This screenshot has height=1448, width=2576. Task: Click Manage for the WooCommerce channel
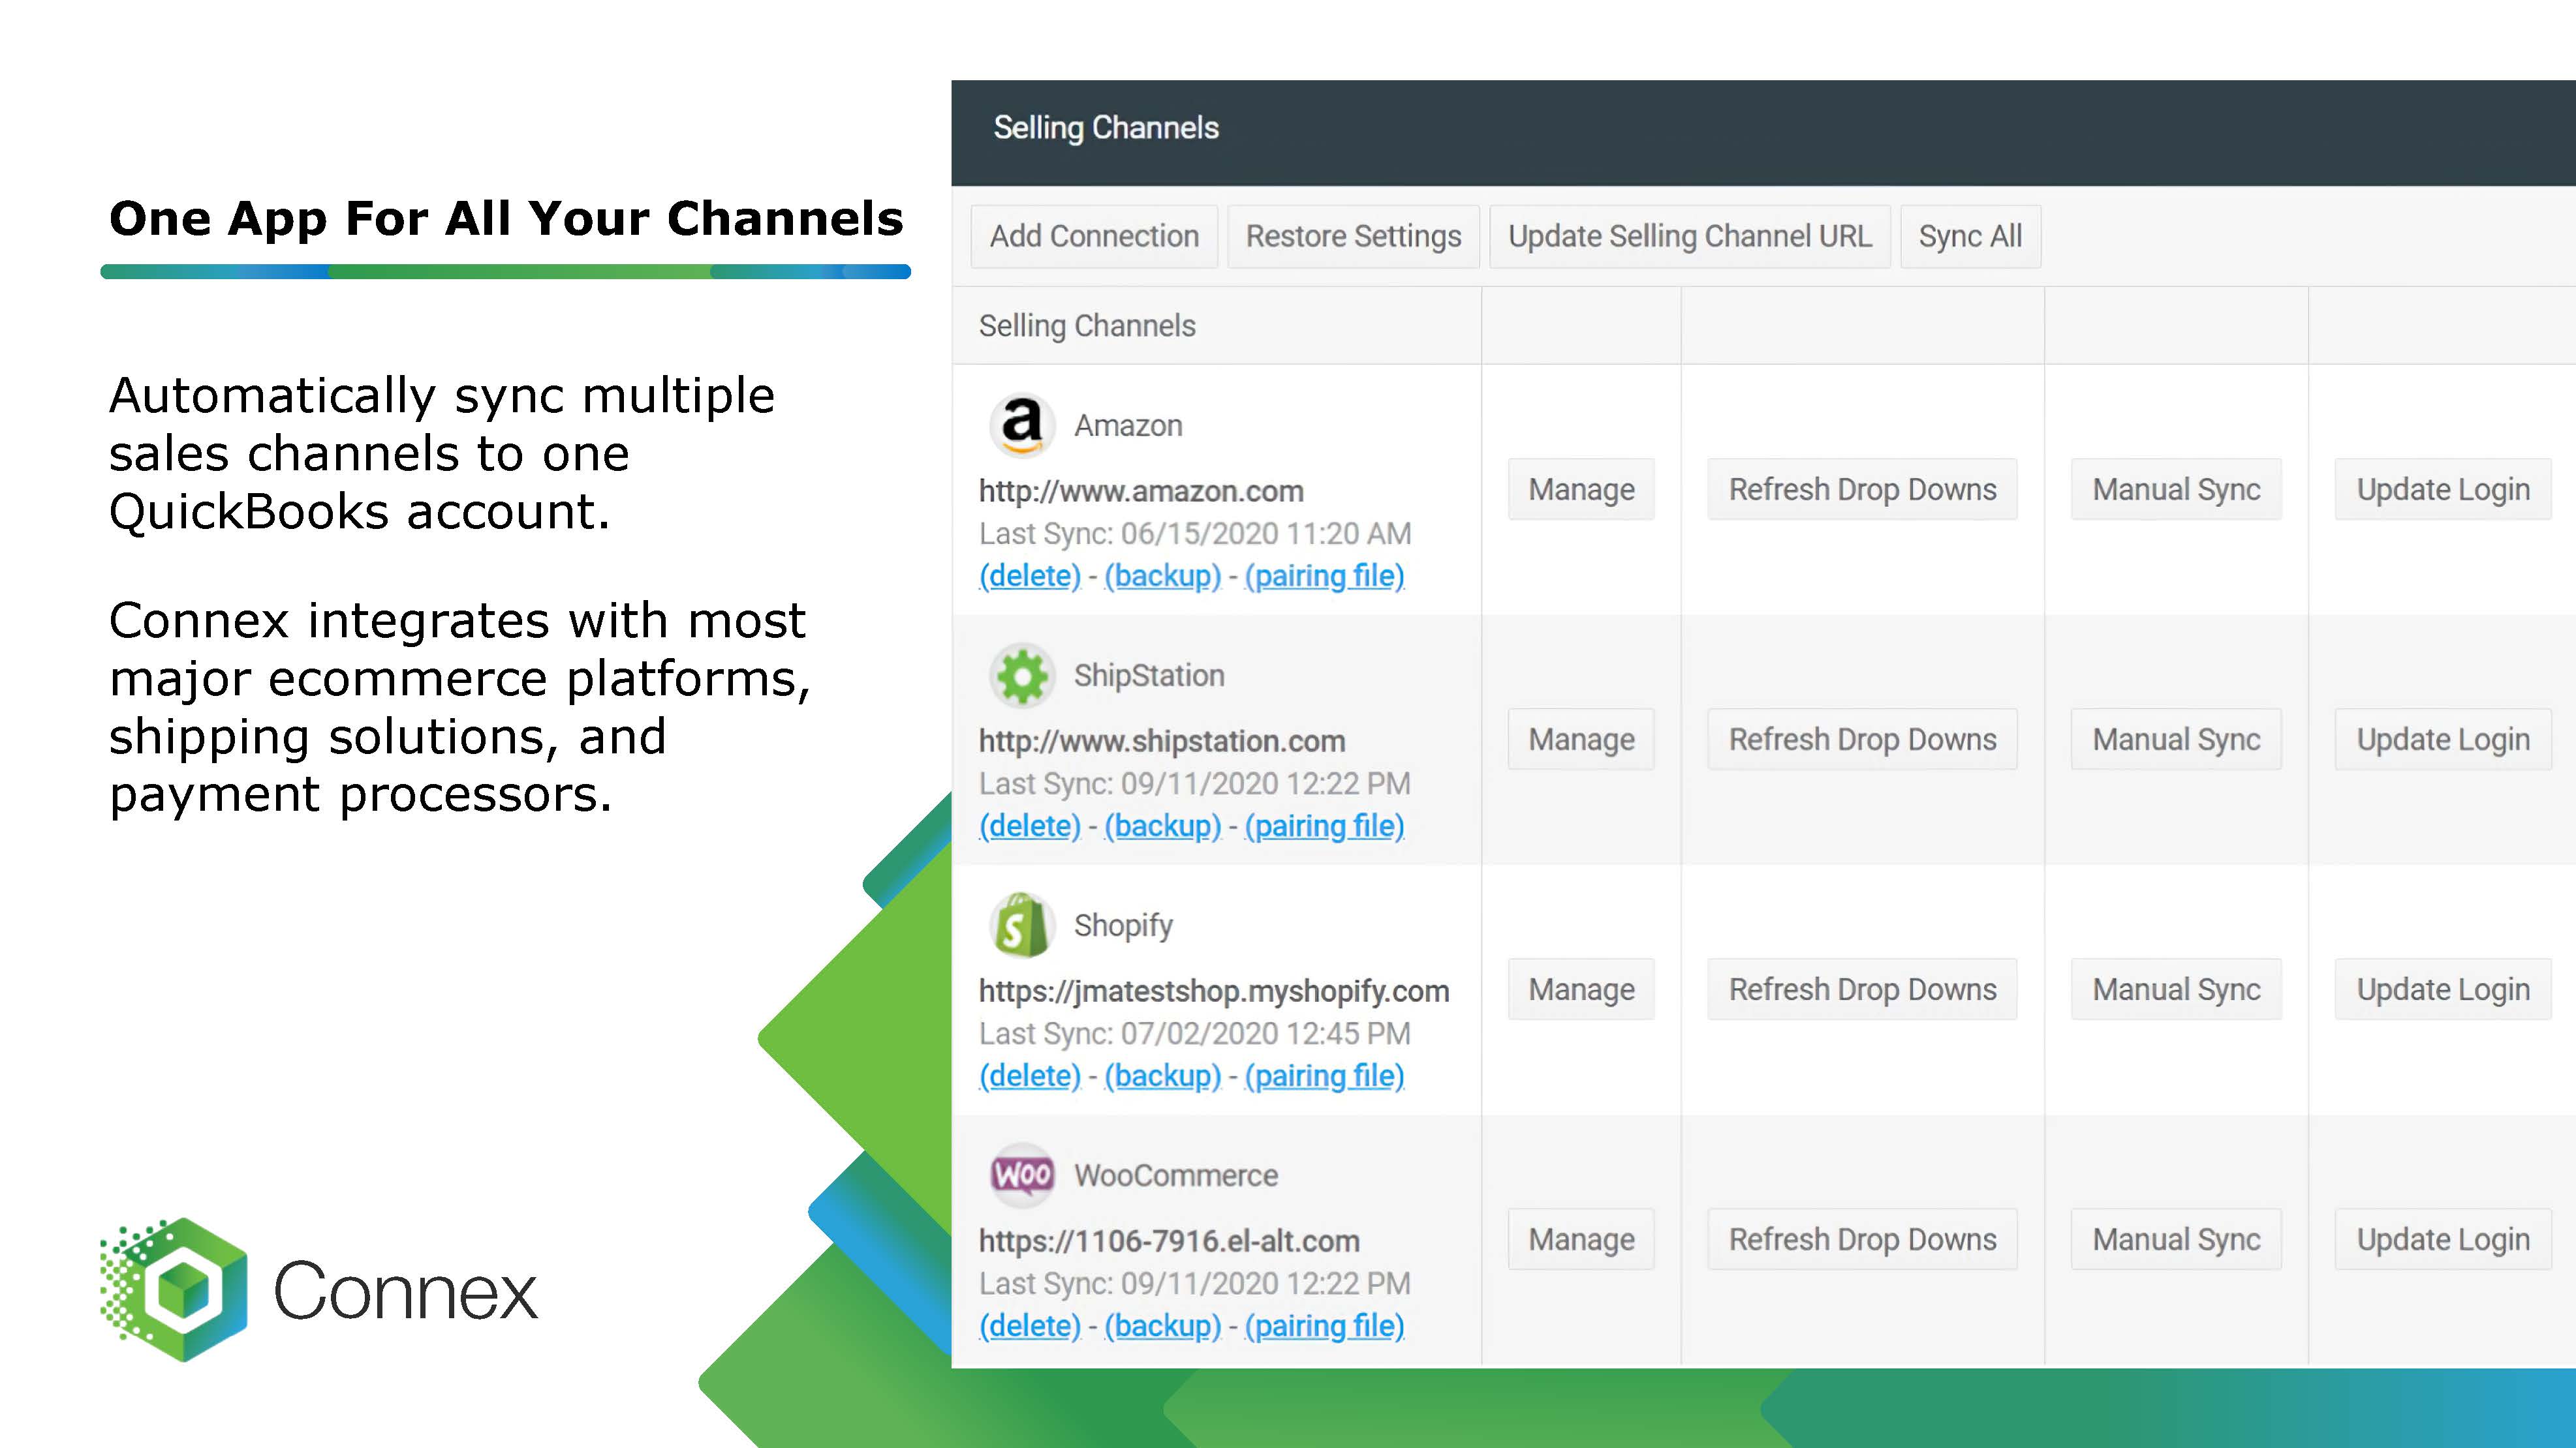point(1581,1239)
